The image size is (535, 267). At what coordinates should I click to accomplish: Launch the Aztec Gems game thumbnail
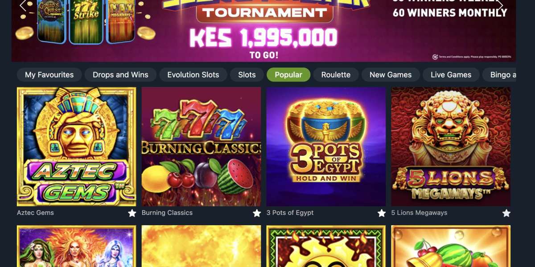(x=77, y=146)
